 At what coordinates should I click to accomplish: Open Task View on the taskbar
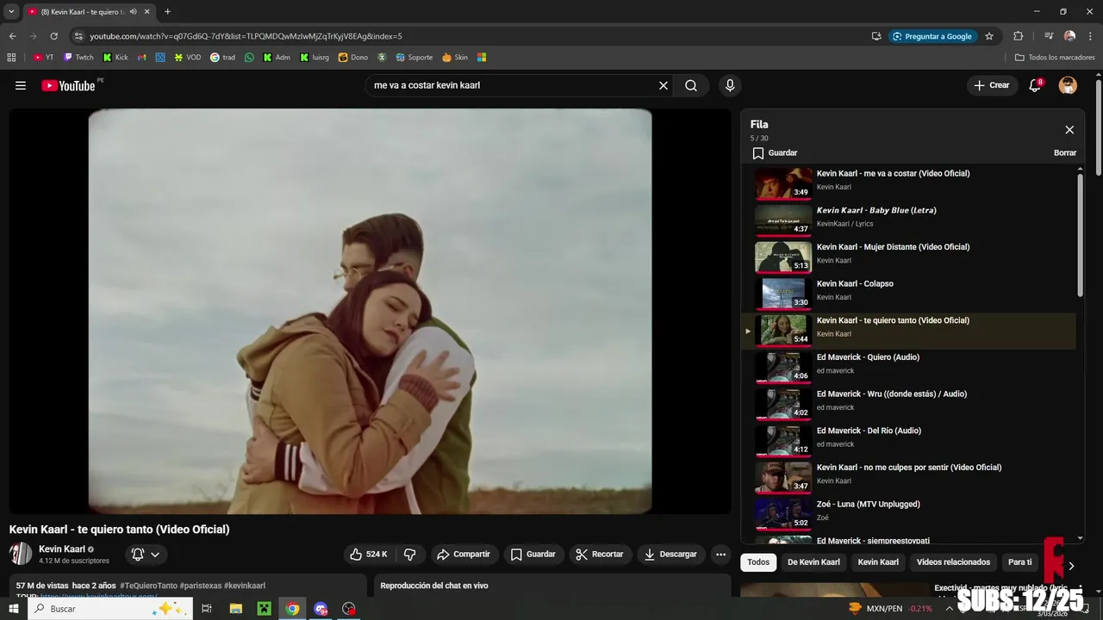[207, 609]
